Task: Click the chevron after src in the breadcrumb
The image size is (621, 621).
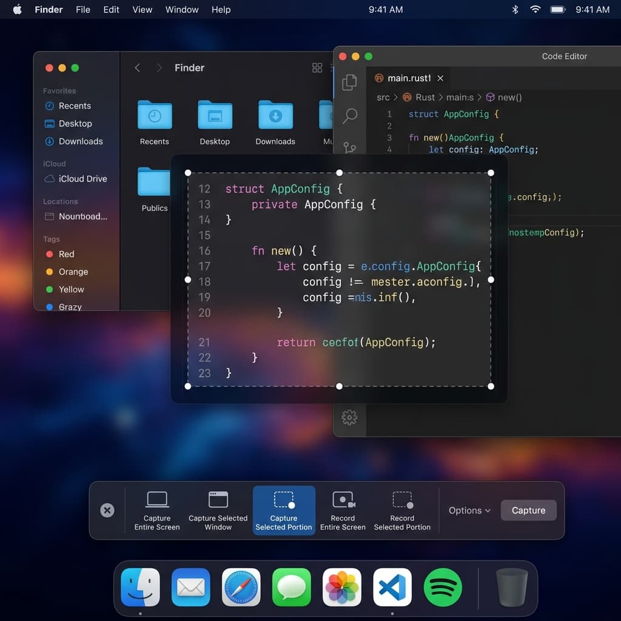Action: 394,97
